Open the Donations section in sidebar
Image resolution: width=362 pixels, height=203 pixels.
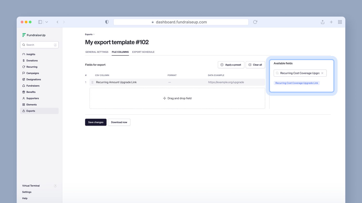tap(31, 60)
